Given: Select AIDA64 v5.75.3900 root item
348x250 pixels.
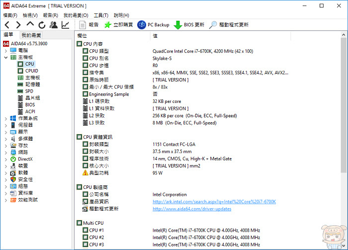Looking at the screenshot, I should [25, 43].
